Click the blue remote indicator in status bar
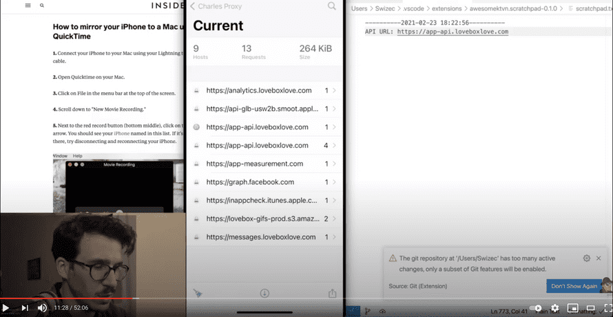 (353, 311)
